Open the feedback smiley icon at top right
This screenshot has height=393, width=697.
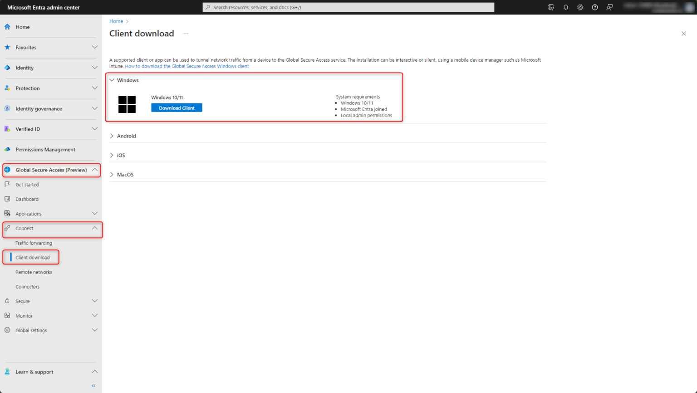(609, 7)
